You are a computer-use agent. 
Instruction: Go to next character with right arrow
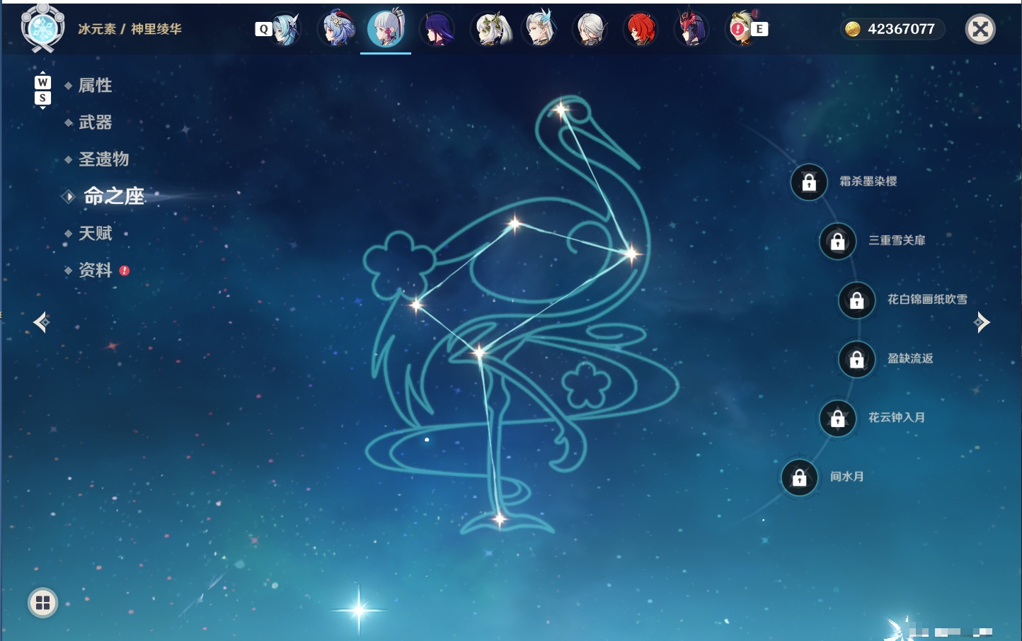pos(982,322)
